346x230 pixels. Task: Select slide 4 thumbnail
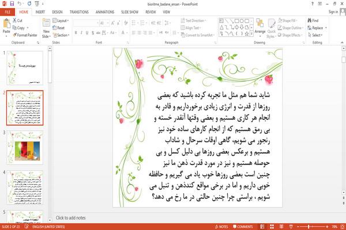click(x=25, y=187)
